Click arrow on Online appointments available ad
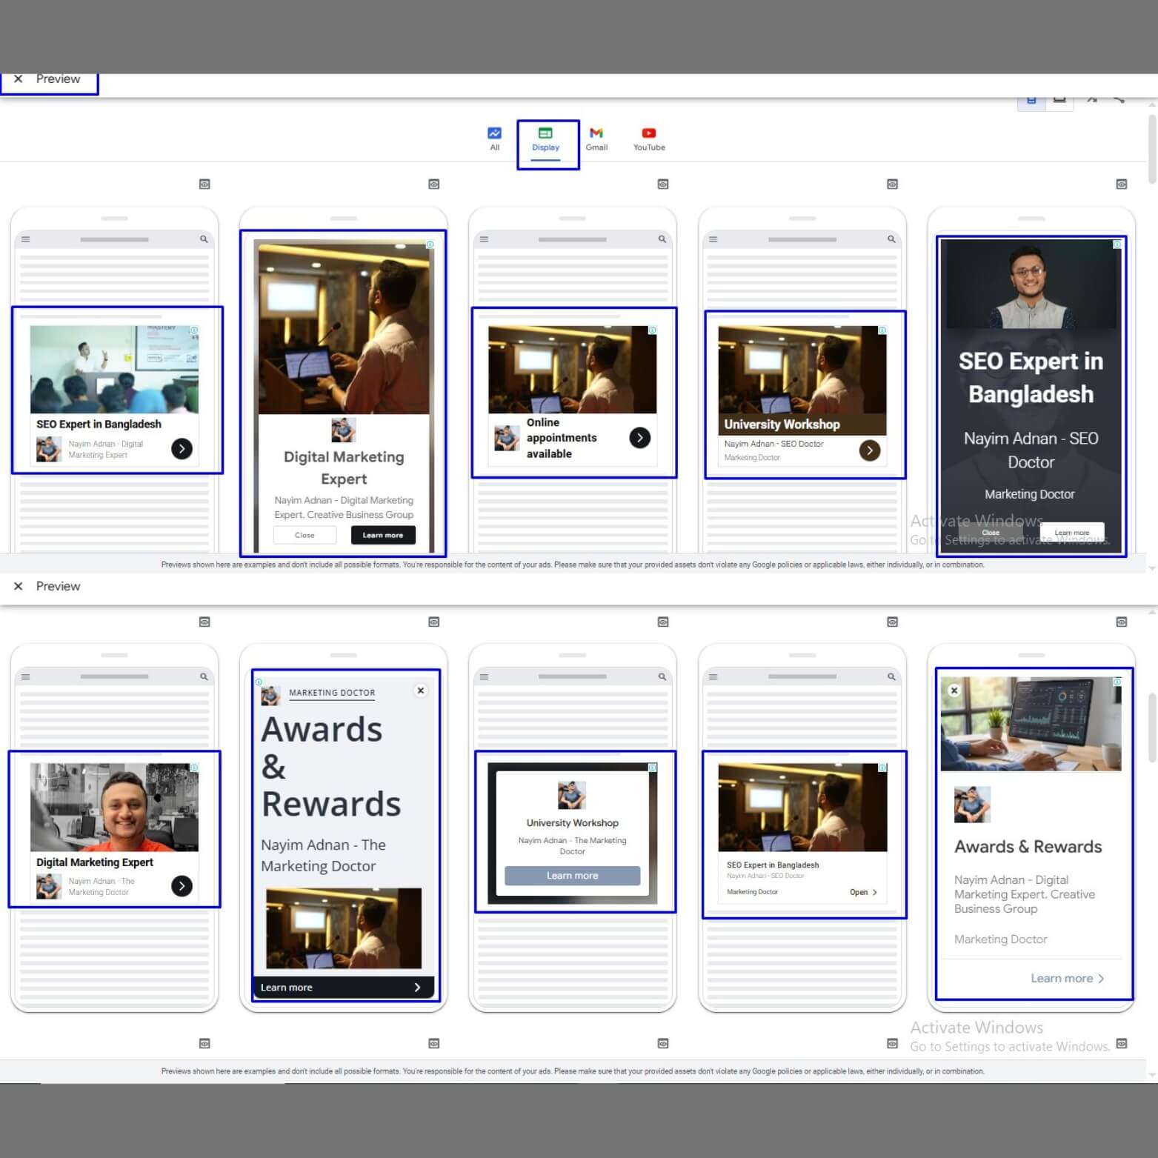Screen dimensions: 1158x1158 pyautogui.click(x=639, y=438)
